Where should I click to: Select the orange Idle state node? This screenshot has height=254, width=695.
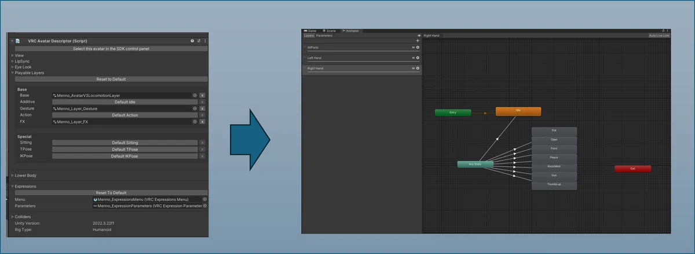pos(518,111)
